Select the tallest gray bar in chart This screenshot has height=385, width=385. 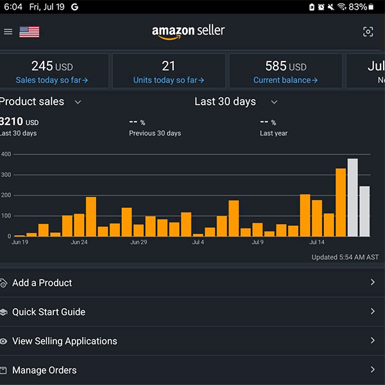352,198
